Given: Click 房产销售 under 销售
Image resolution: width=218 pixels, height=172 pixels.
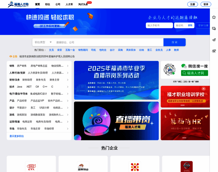Looking at the screenshot, I should click(x=22, y=66).
